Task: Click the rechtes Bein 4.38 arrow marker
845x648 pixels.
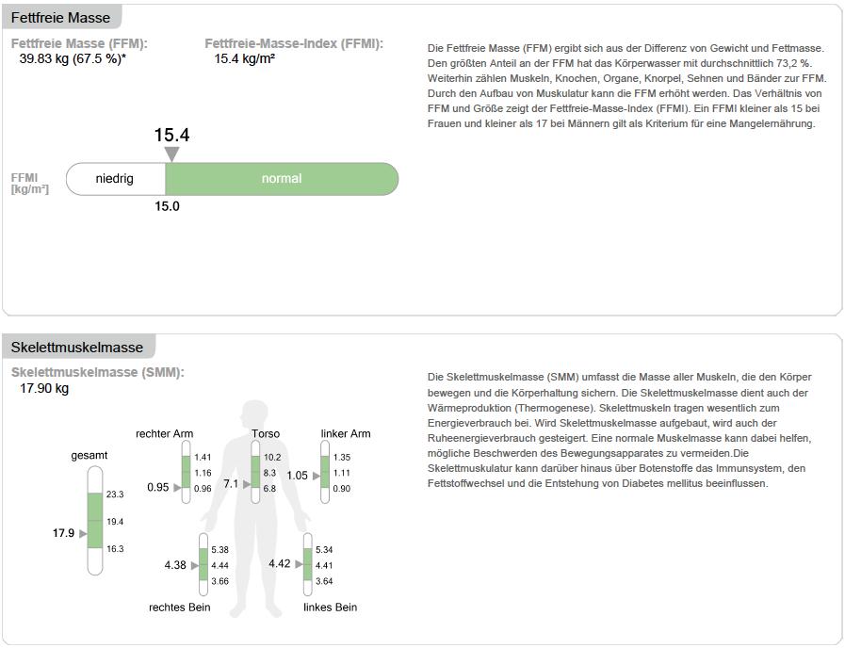Action: [195, 566]
